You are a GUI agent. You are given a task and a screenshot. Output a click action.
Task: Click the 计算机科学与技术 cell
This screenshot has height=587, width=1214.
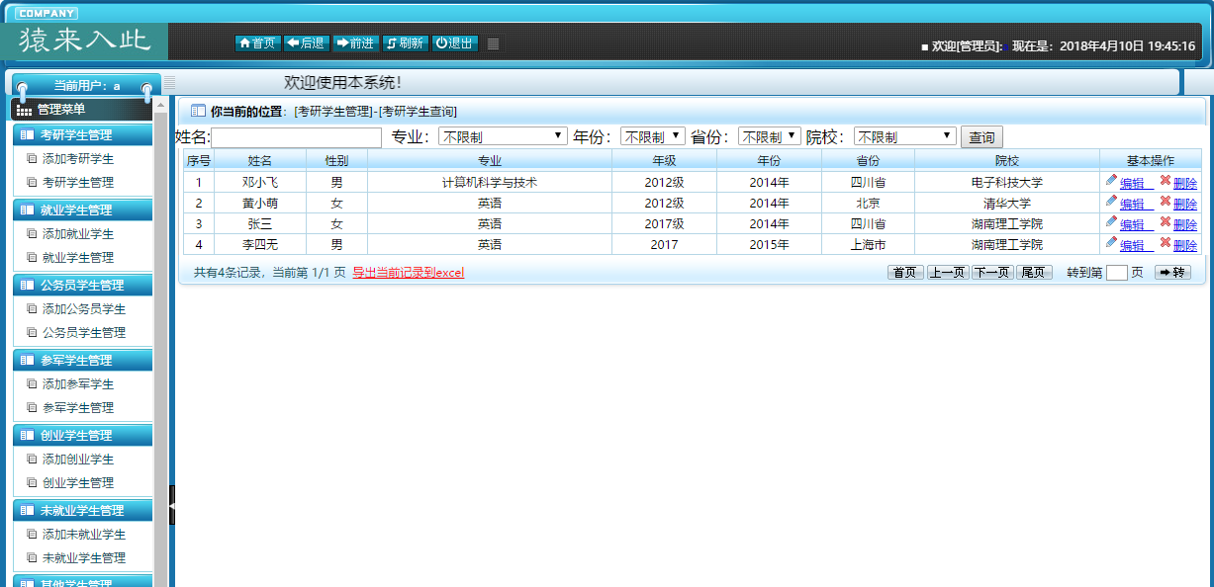(490, 182)
